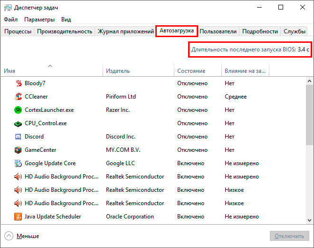
Task: Switch to the Журнал приложений tab
Action: [x=125, y=31]
